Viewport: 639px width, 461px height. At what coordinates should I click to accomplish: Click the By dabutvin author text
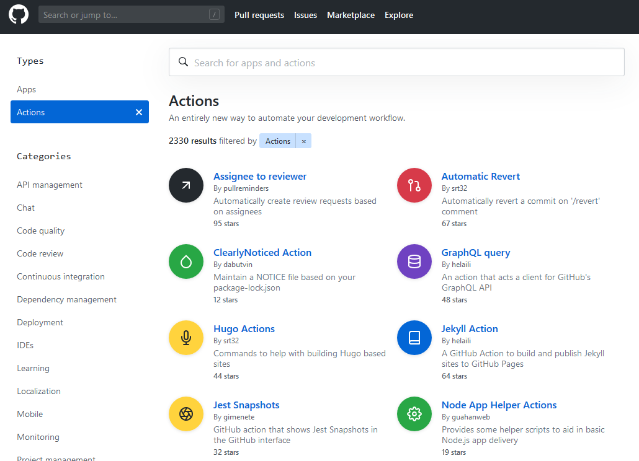click(233, 265)
